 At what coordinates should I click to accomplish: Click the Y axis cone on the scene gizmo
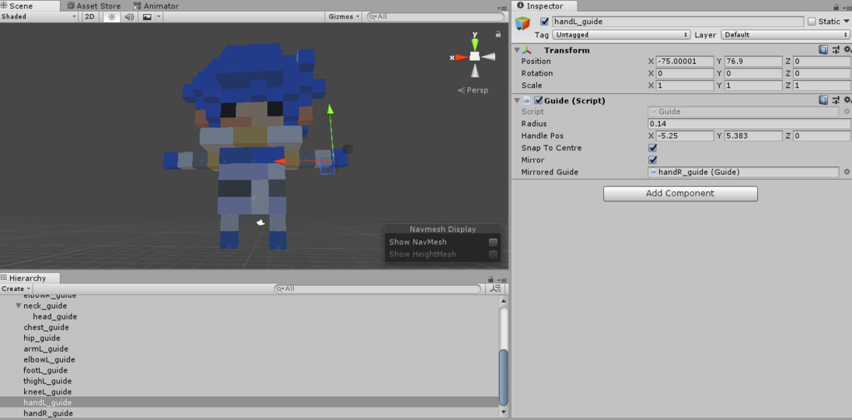tap(475, 42)
